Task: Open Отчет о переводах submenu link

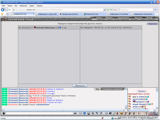Action: click(x=122, y=19)
